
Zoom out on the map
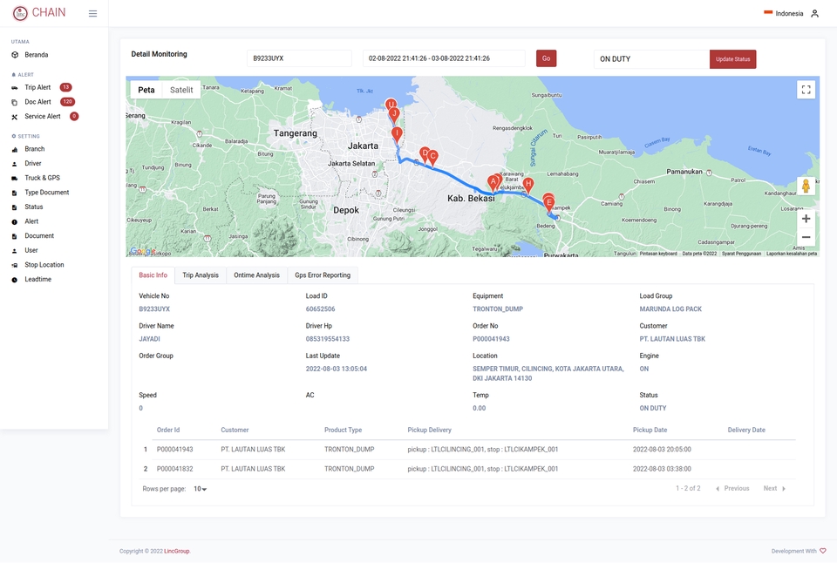pyautogui.click(x=806, y=237)
